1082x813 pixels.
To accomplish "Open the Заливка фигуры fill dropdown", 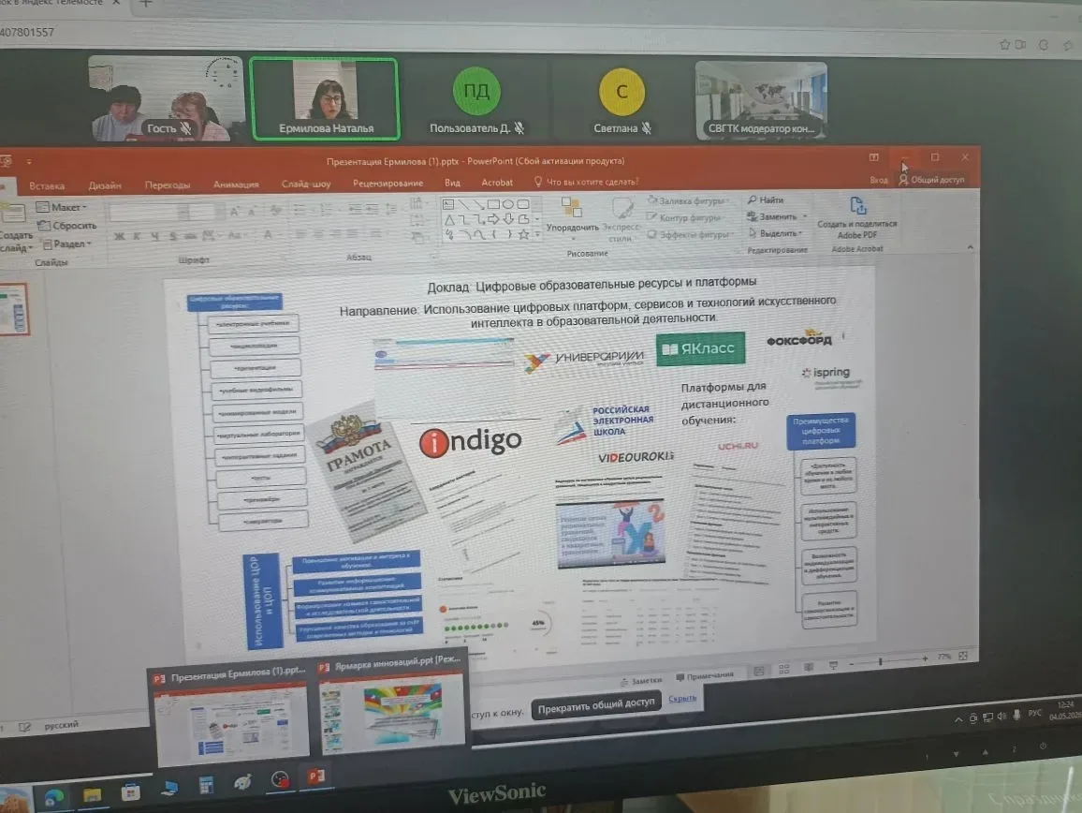I will [x=687, y=201].
